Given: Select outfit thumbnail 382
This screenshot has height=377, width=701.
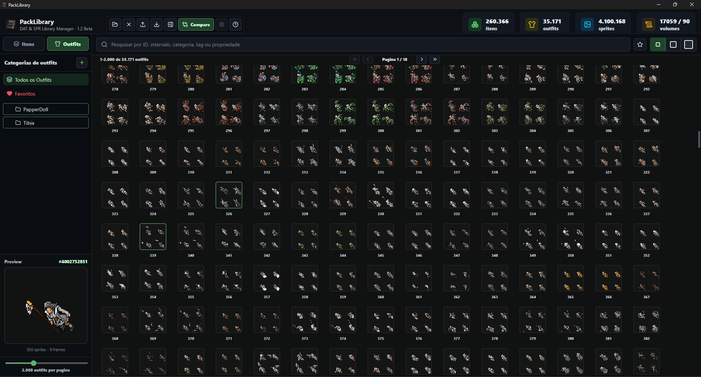Looking at the screenshot, I should [647, 320].
